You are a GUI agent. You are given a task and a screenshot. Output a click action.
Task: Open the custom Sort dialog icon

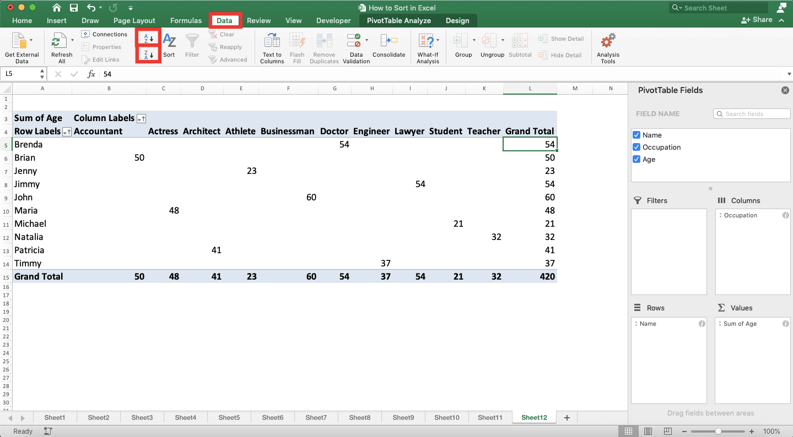(x=169, y=41)
